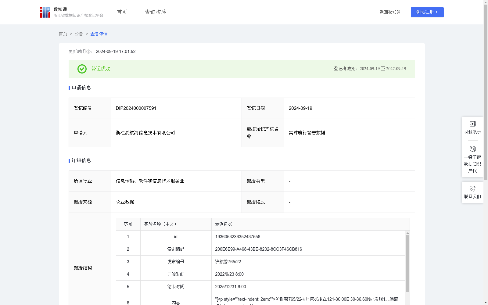The image size is (488, 305).
Task: Click the blue marker icon before 详细信息
Action: (x=69, y=160)
